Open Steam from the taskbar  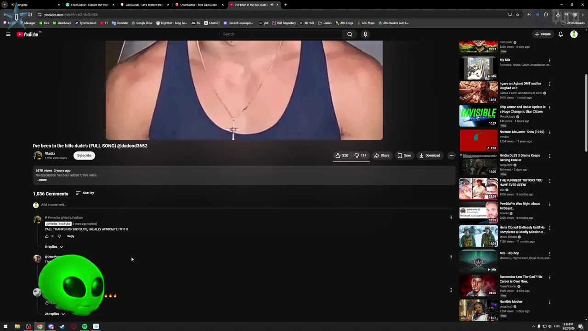(x=62, y=326)
